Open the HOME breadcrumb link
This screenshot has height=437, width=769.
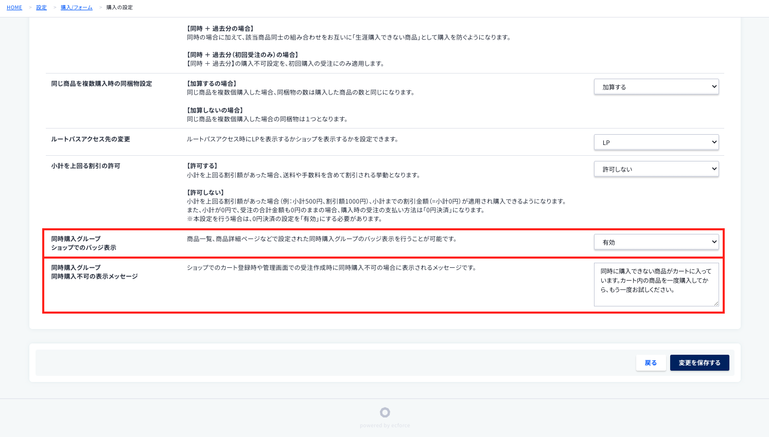coord(14,7)
